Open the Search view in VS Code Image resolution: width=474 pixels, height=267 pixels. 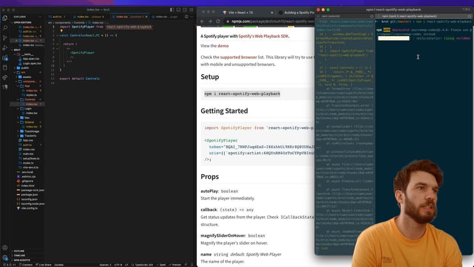[x=5, y=28]
